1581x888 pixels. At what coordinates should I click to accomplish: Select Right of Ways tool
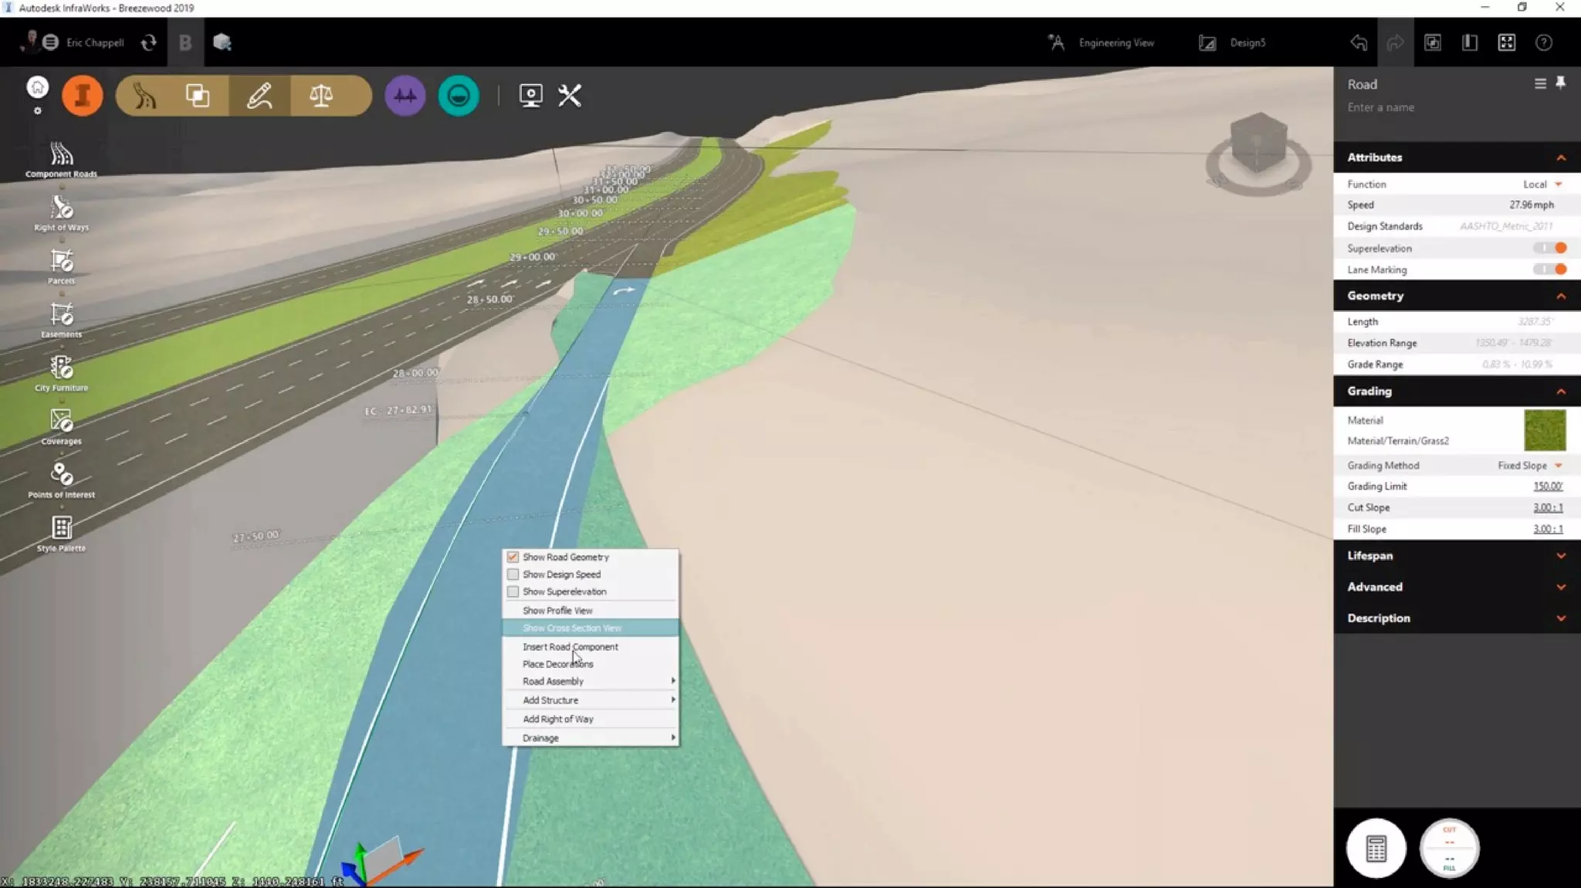click(x=61, y=212)
